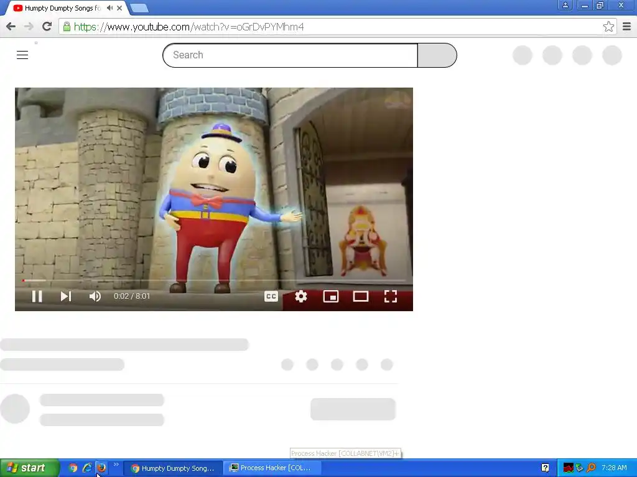Click the 0:02 / 8:01 time display
This screenshot has width=637, height=477.
pos(132,296)
